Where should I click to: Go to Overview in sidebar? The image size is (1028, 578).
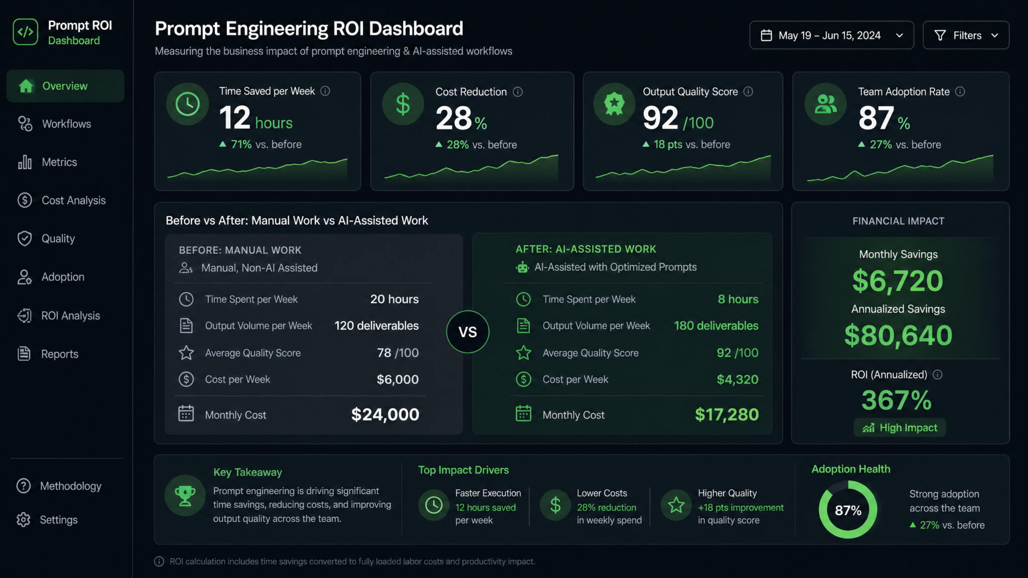pos(65,86)
